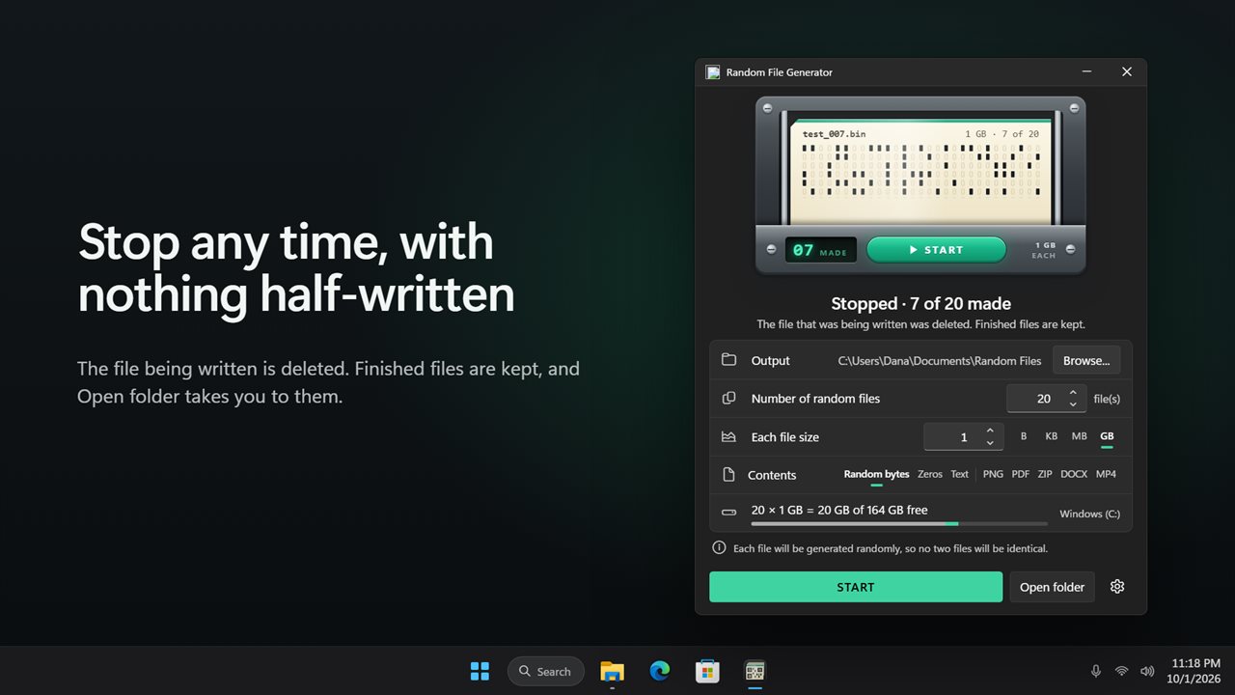Increase the each file size value
The height and width of the screenshot is (695, 1235).
coord(990,431)
